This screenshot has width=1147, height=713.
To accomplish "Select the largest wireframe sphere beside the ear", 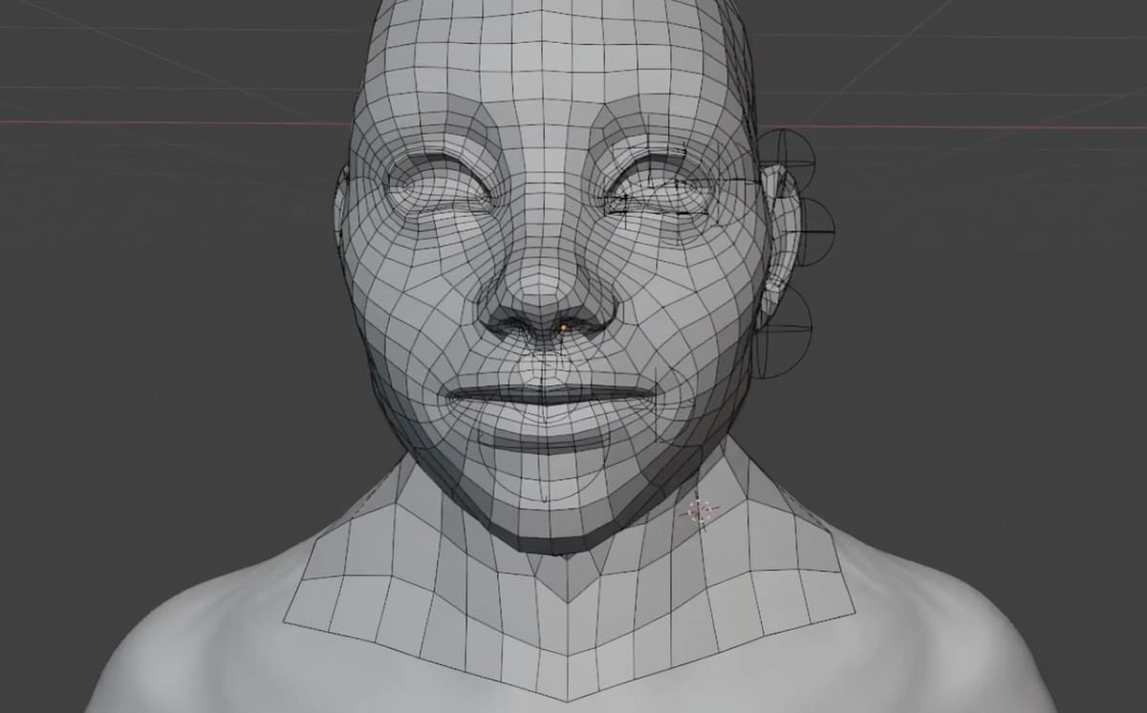I will (782, 332).
